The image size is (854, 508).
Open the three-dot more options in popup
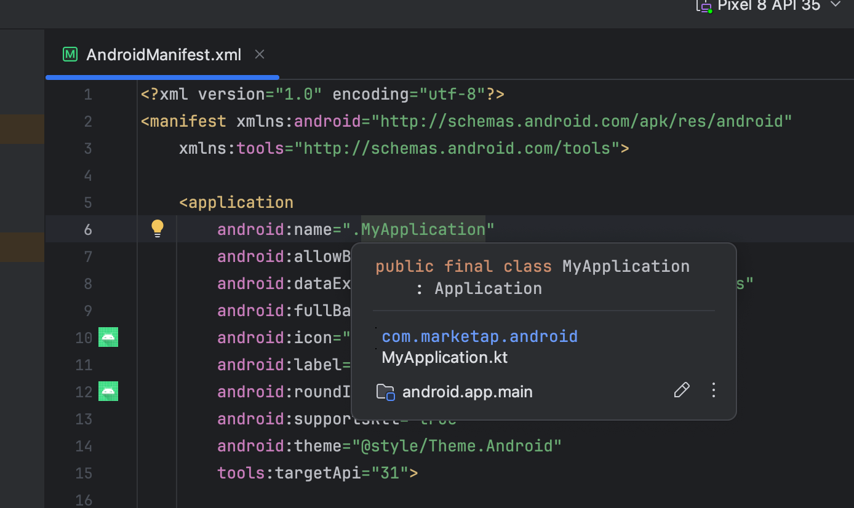tap(714, 390)
